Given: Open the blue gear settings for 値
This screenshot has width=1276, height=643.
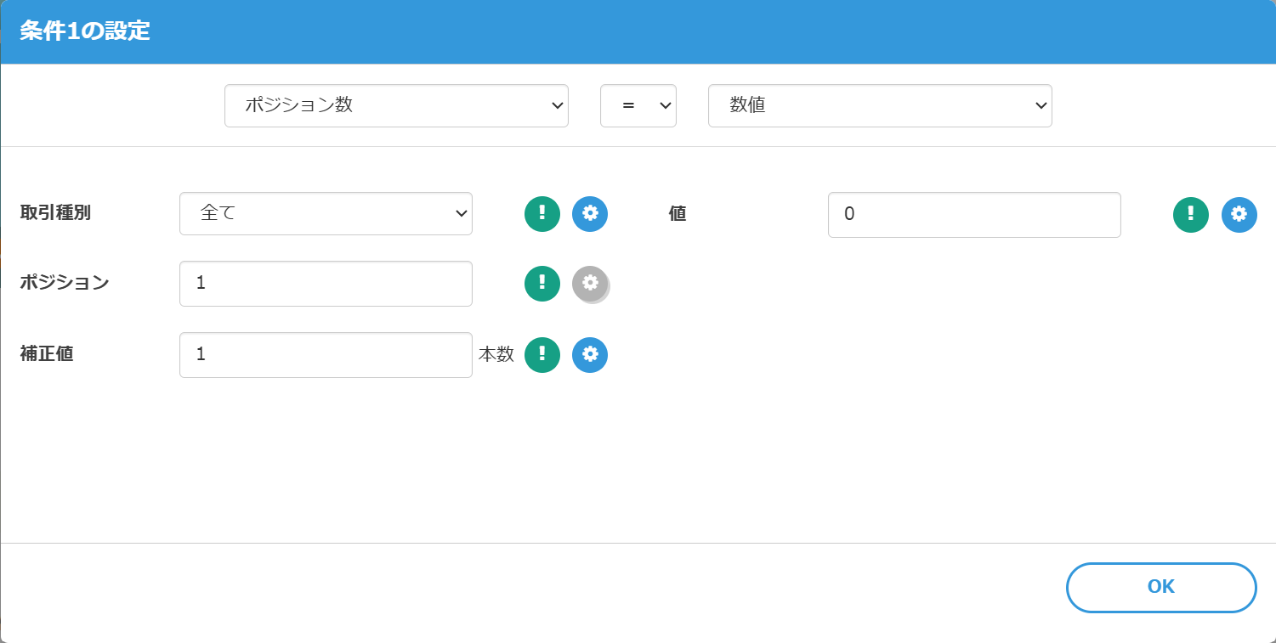Looking at the screenshot, I should 1239,214.
